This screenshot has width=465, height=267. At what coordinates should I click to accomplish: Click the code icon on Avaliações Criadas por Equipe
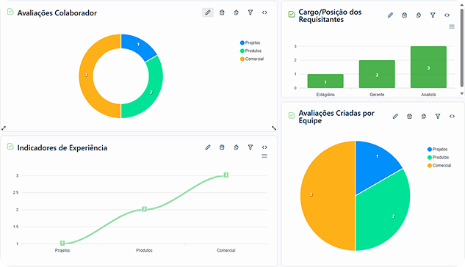pos(452,117)
